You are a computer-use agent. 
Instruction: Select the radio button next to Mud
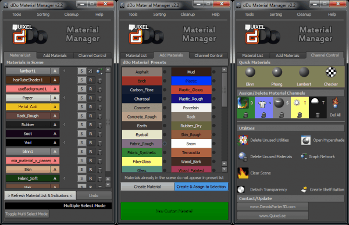coord(214,72)
